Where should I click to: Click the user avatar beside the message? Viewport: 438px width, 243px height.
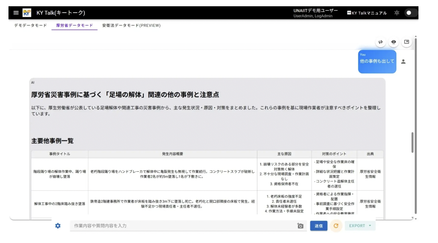click(x=403, y=61)
